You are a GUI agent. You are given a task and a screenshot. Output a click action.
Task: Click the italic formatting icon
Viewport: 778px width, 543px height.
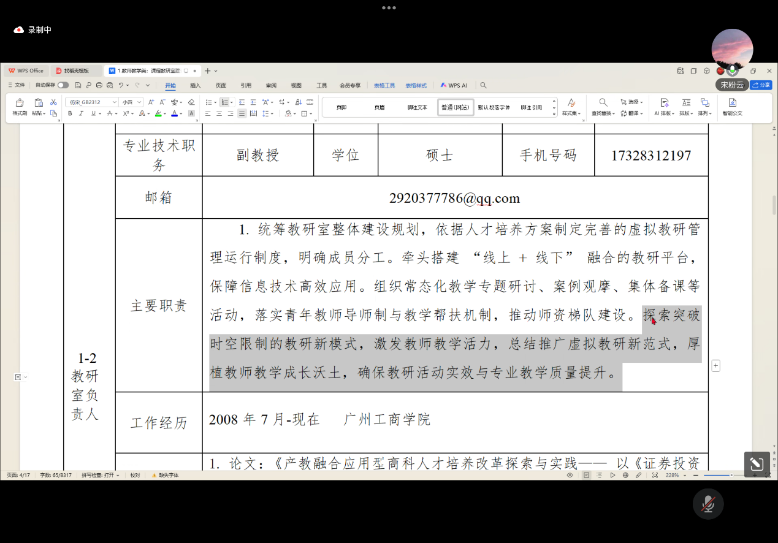click(81, 113)
